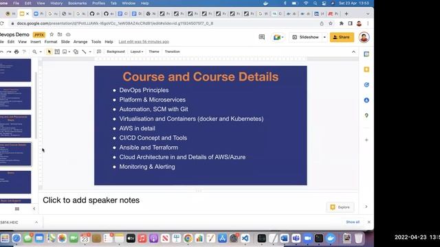This screenshot has width=440, height=247.
Task: Expand insert image dropdown arrow
Action: click(x=69, y=52)
